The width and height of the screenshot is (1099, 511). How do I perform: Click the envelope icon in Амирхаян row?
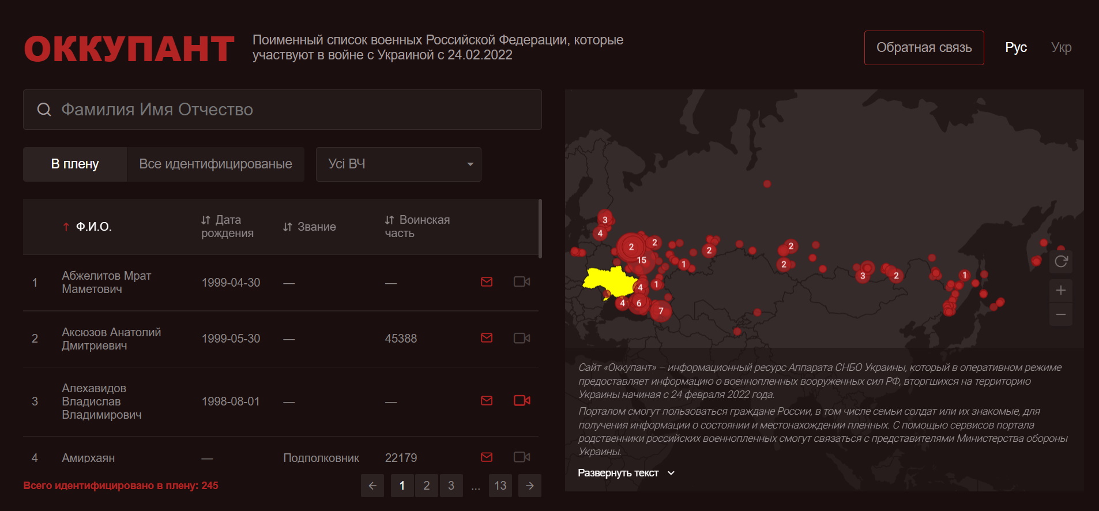coord(487,457)
